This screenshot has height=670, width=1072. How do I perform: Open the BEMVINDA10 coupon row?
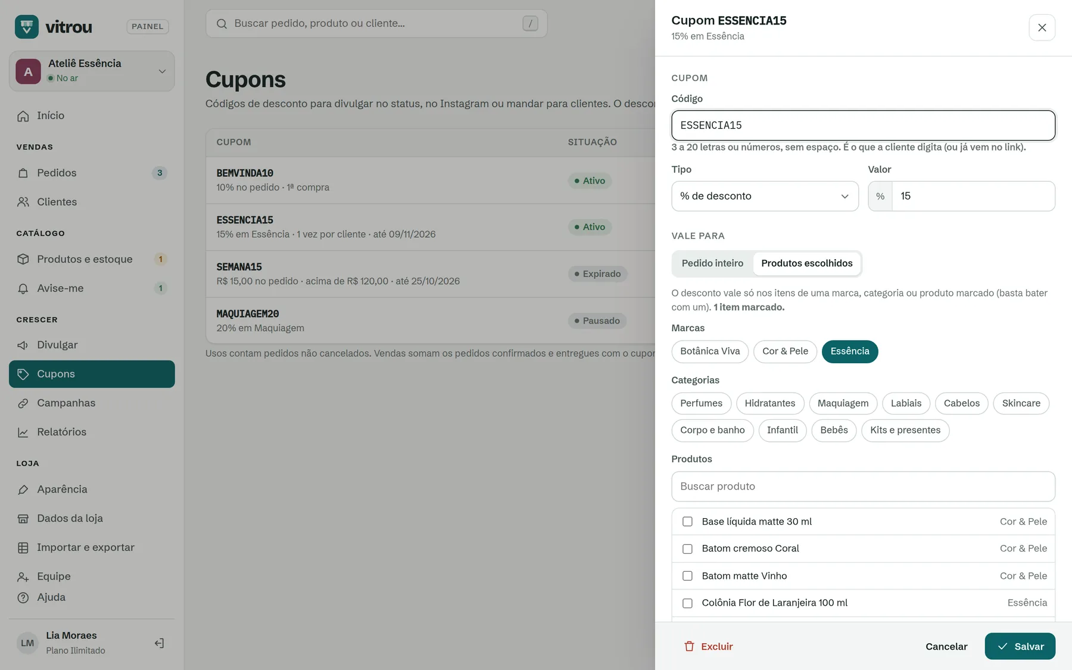(x=430, y=180)
